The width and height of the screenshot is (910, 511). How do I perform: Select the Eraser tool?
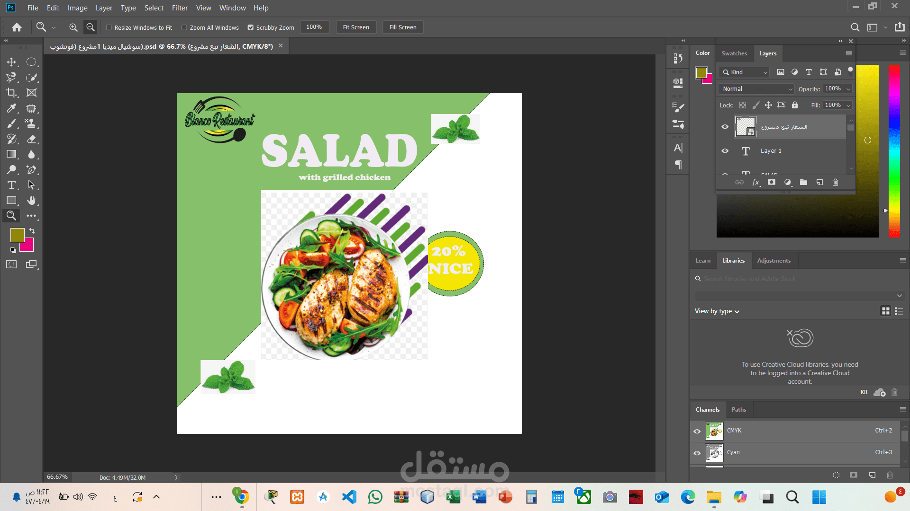(31, 139)
